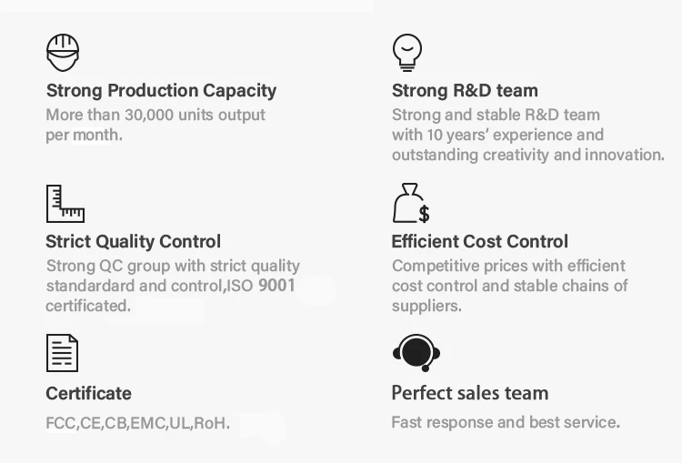
Task: Click the Strict Quality Control heading
Action: click(x=133, y=241)
